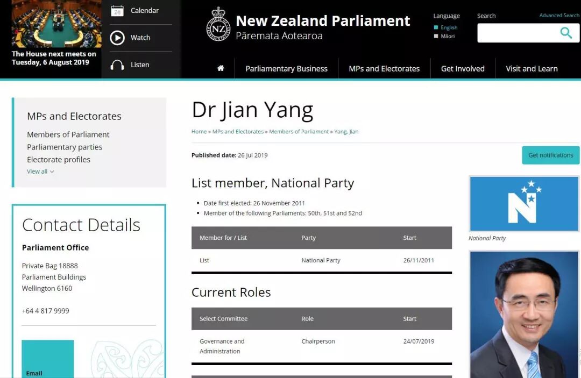
Task: Click the NZ House of Representatives crest logo
Action: pos(218,24)
